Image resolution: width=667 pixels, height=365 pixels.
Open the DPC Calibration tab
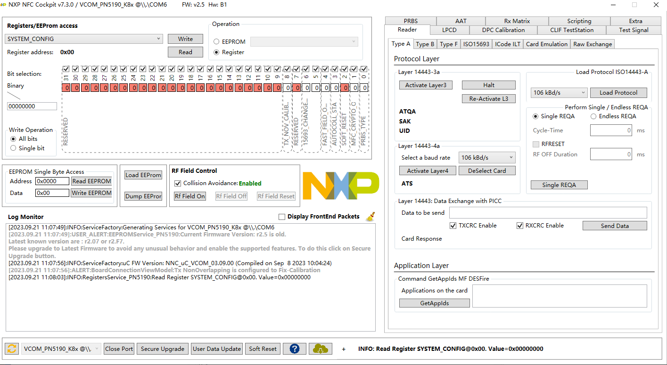[503, 30]
